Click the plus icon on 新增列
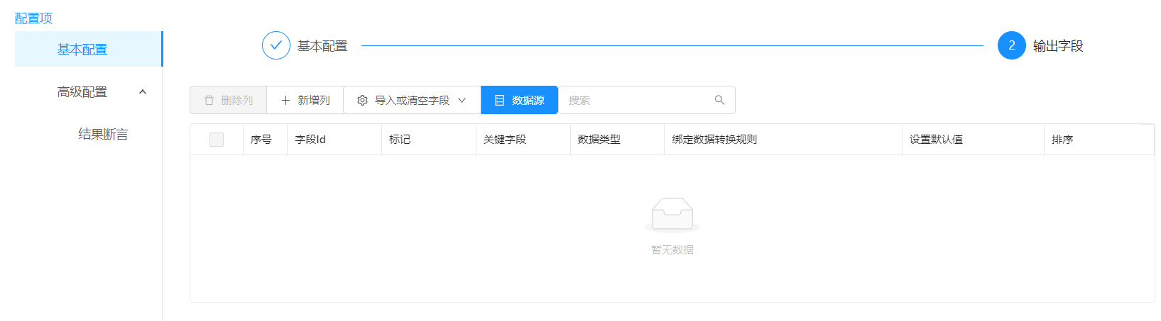1161x321 pixels. pyautogui.click(x=285, y=101)
